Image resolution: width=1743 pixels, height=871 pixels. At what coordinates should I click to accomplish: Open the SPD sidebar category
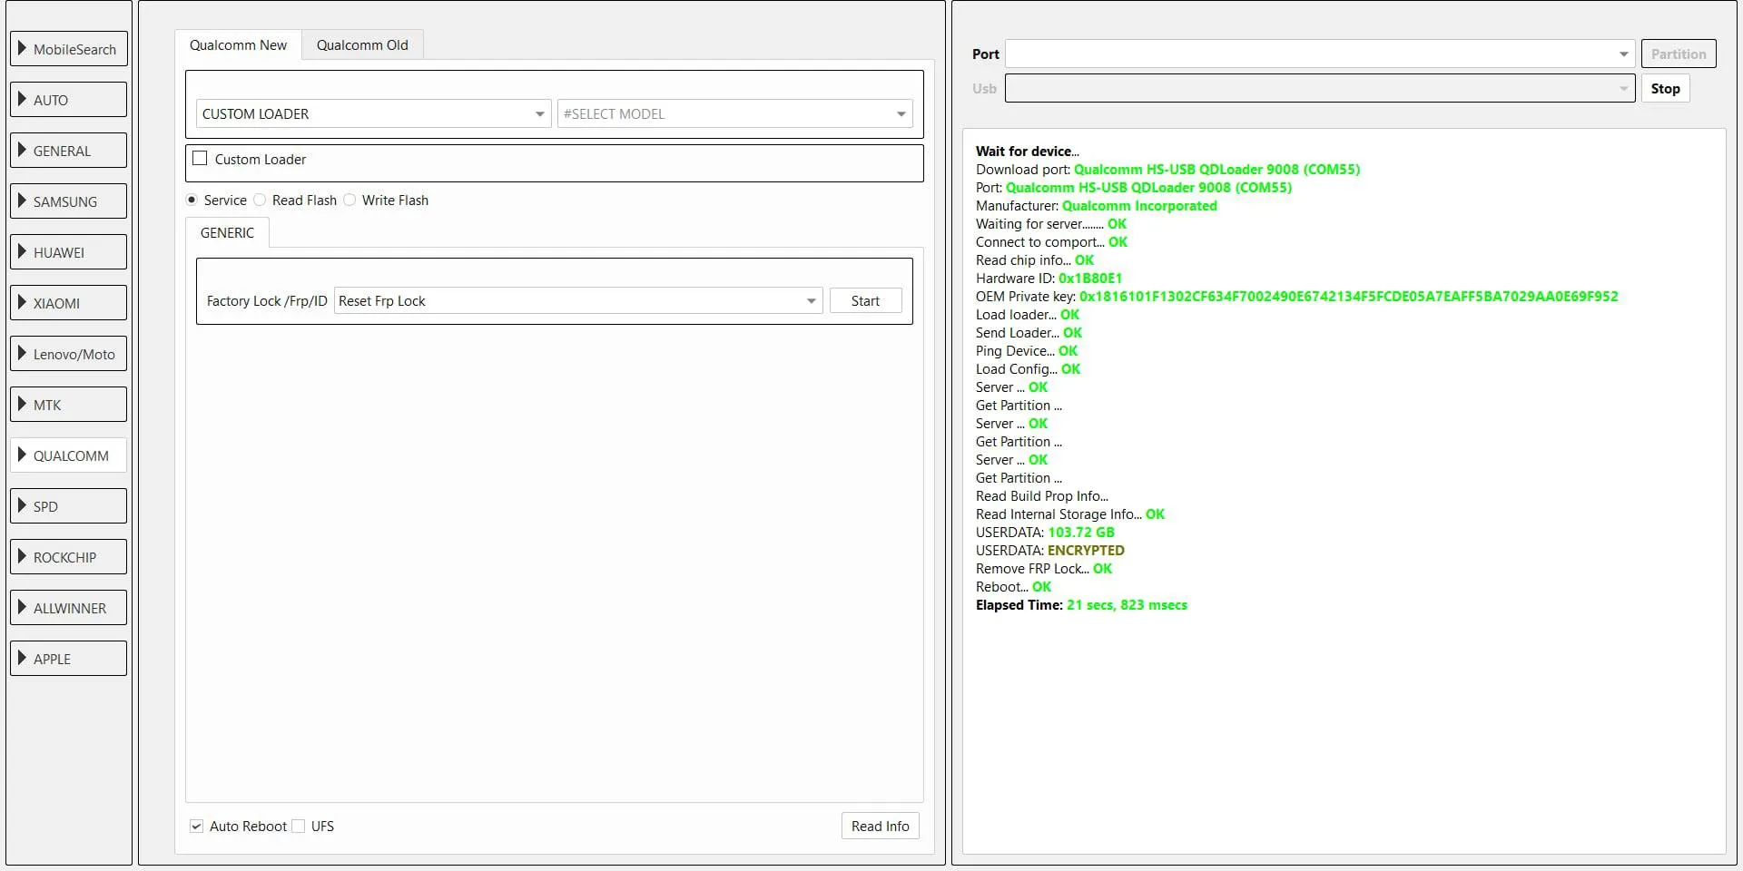pos(69,506)
